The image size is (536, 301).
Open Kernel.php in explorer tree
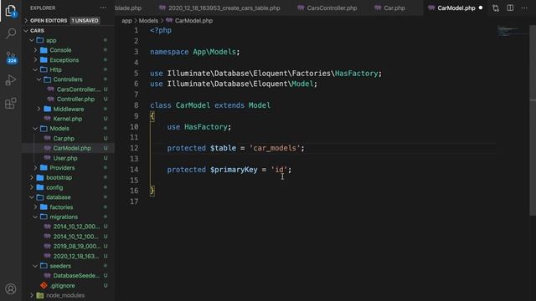click(68, 119)
